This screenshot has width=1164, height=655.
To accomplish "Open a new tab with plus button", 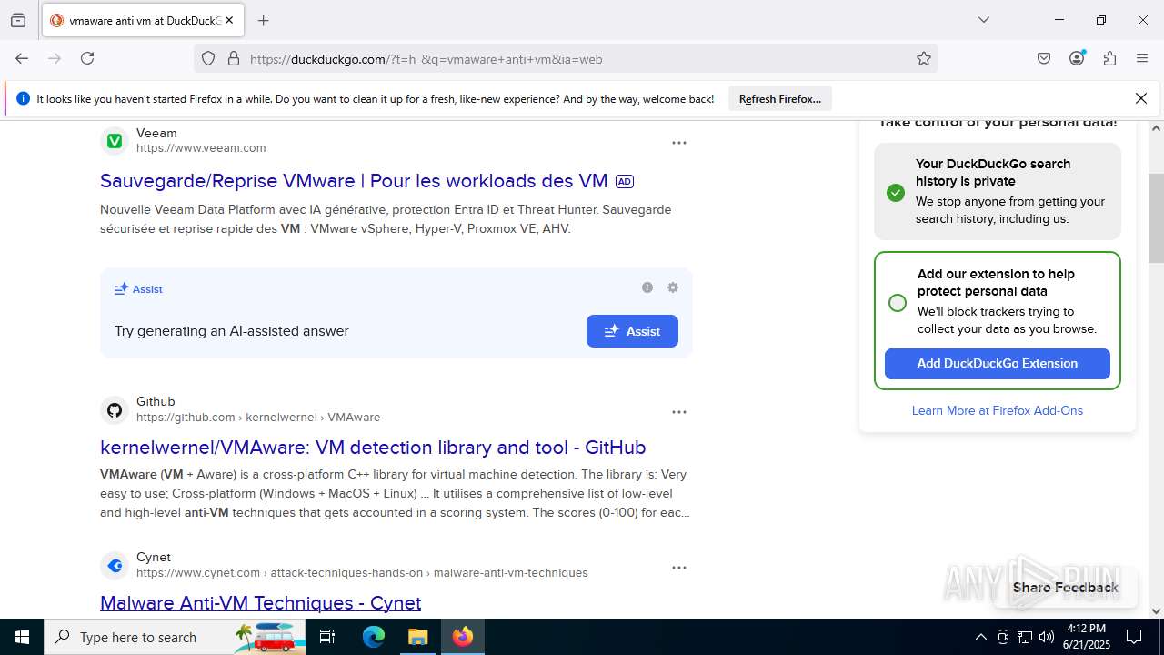I will pyautogui.click(x=264, y=20).
